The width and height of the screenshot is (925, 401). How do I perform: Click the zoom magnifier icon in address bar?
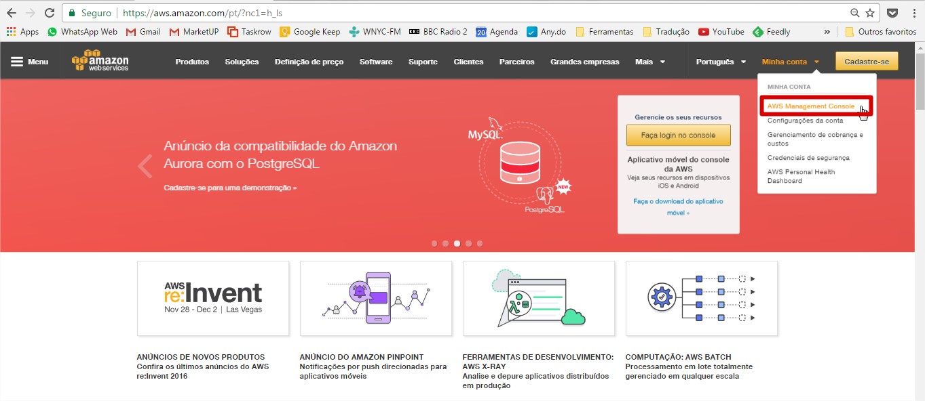point(855,13)
